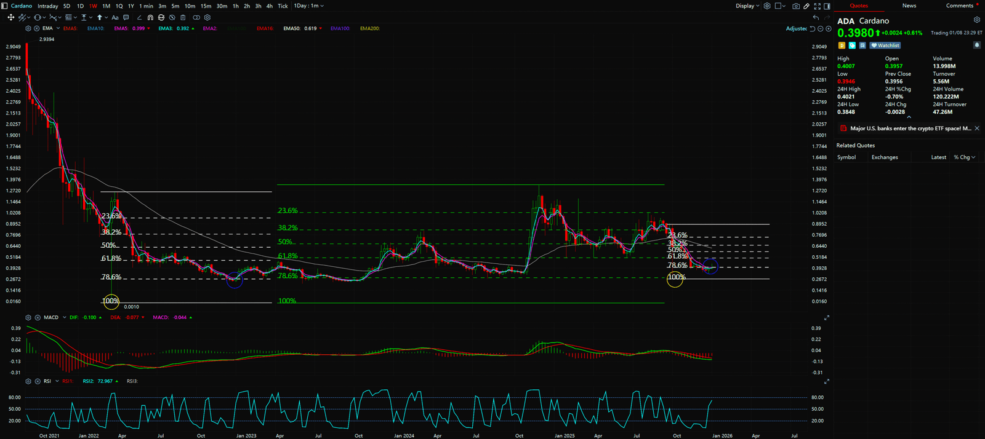The width and height of the screenshot is (985, 439).
Task: Switch to the News tab
Action: click(909, 6)
